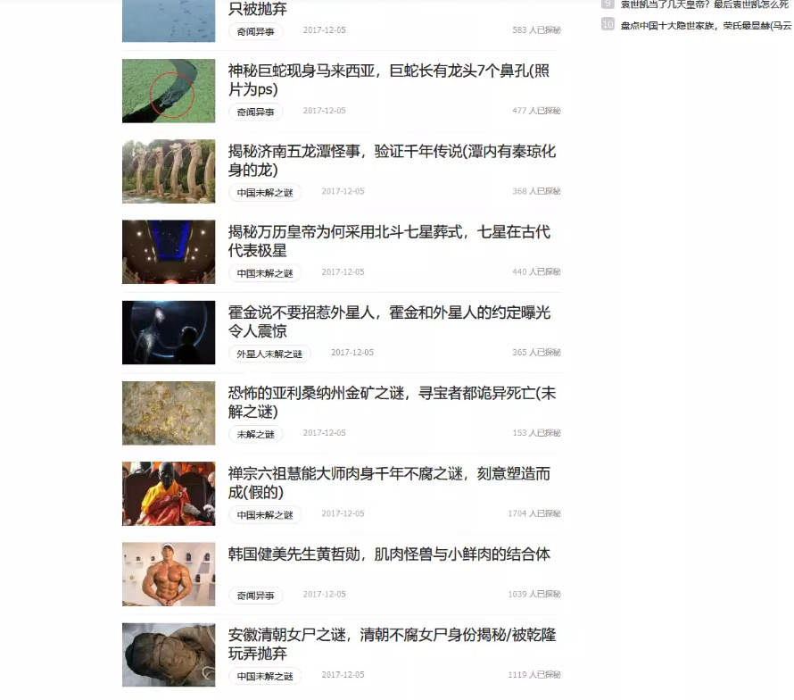The width and height of the screenshot is (794, 700).
Task: Select 奇闻异事 tag under giant snake article
Action: 255,112
